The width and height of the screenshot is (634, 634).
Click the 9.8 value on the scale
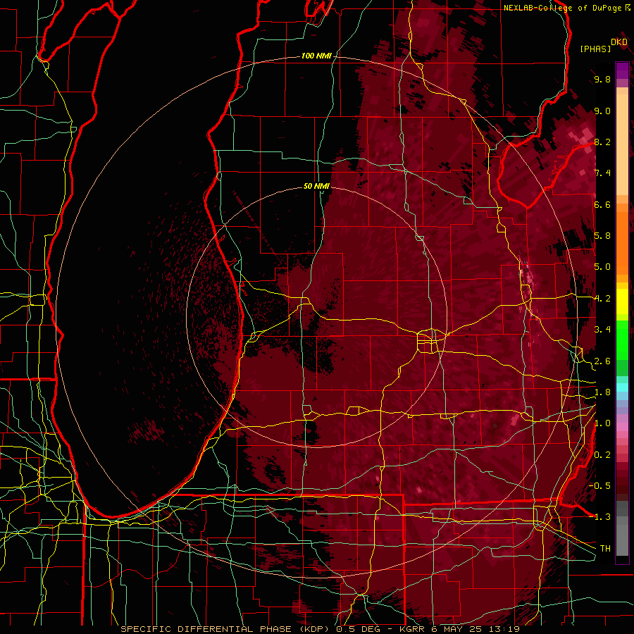(602, 79)
